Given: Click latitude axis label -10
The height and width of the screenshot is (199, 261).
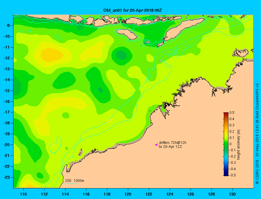Looking at the screenshot, I should coord(6,36).
